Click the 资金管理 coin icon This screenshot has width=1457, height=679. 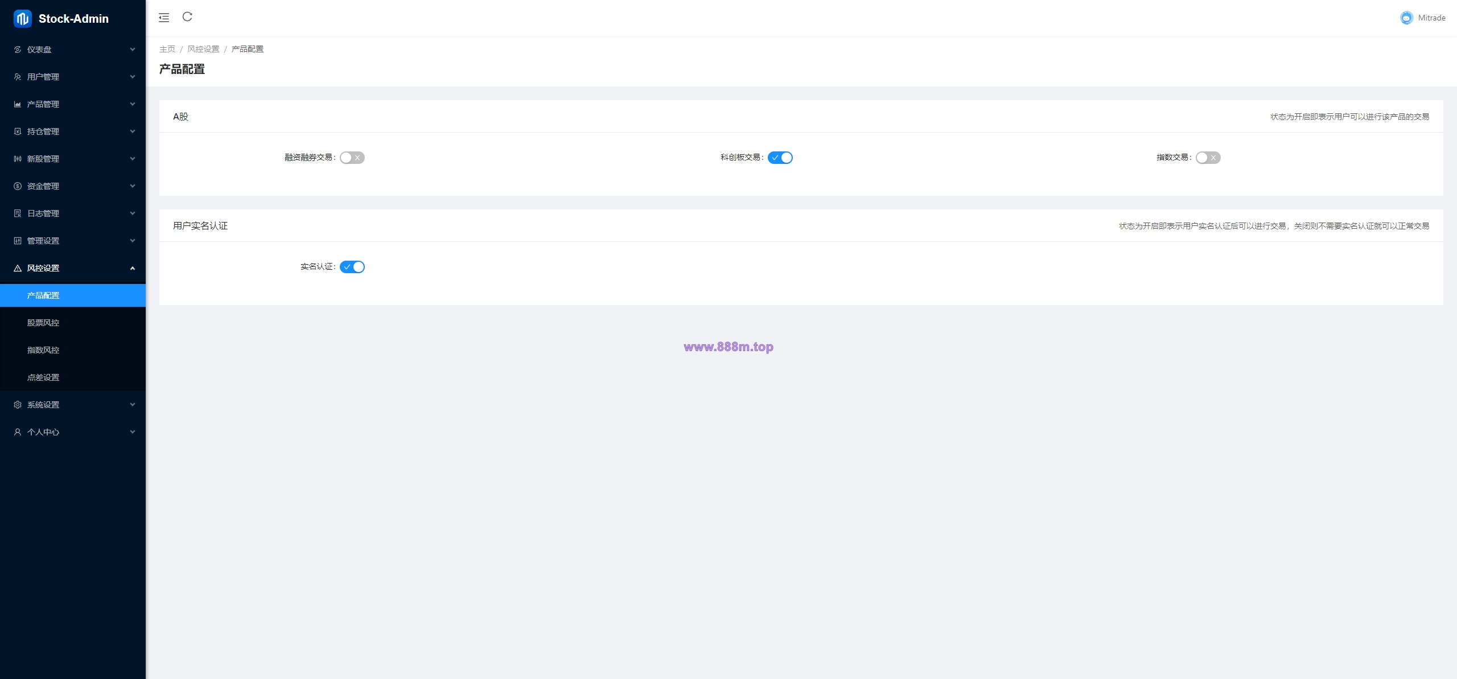[x=18, y=186]
